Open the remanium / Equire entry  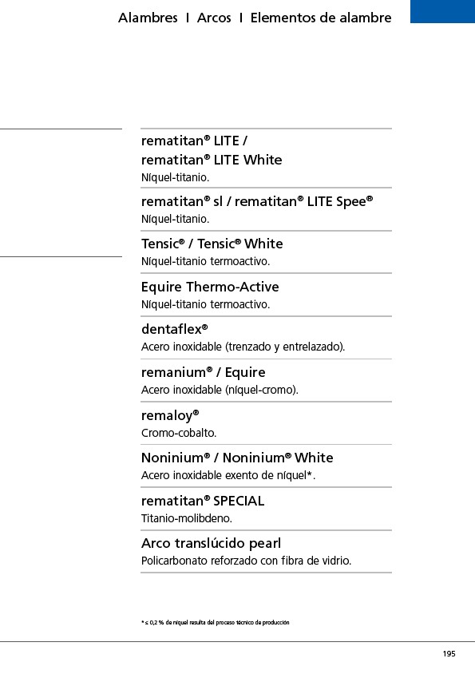point(204,372)
